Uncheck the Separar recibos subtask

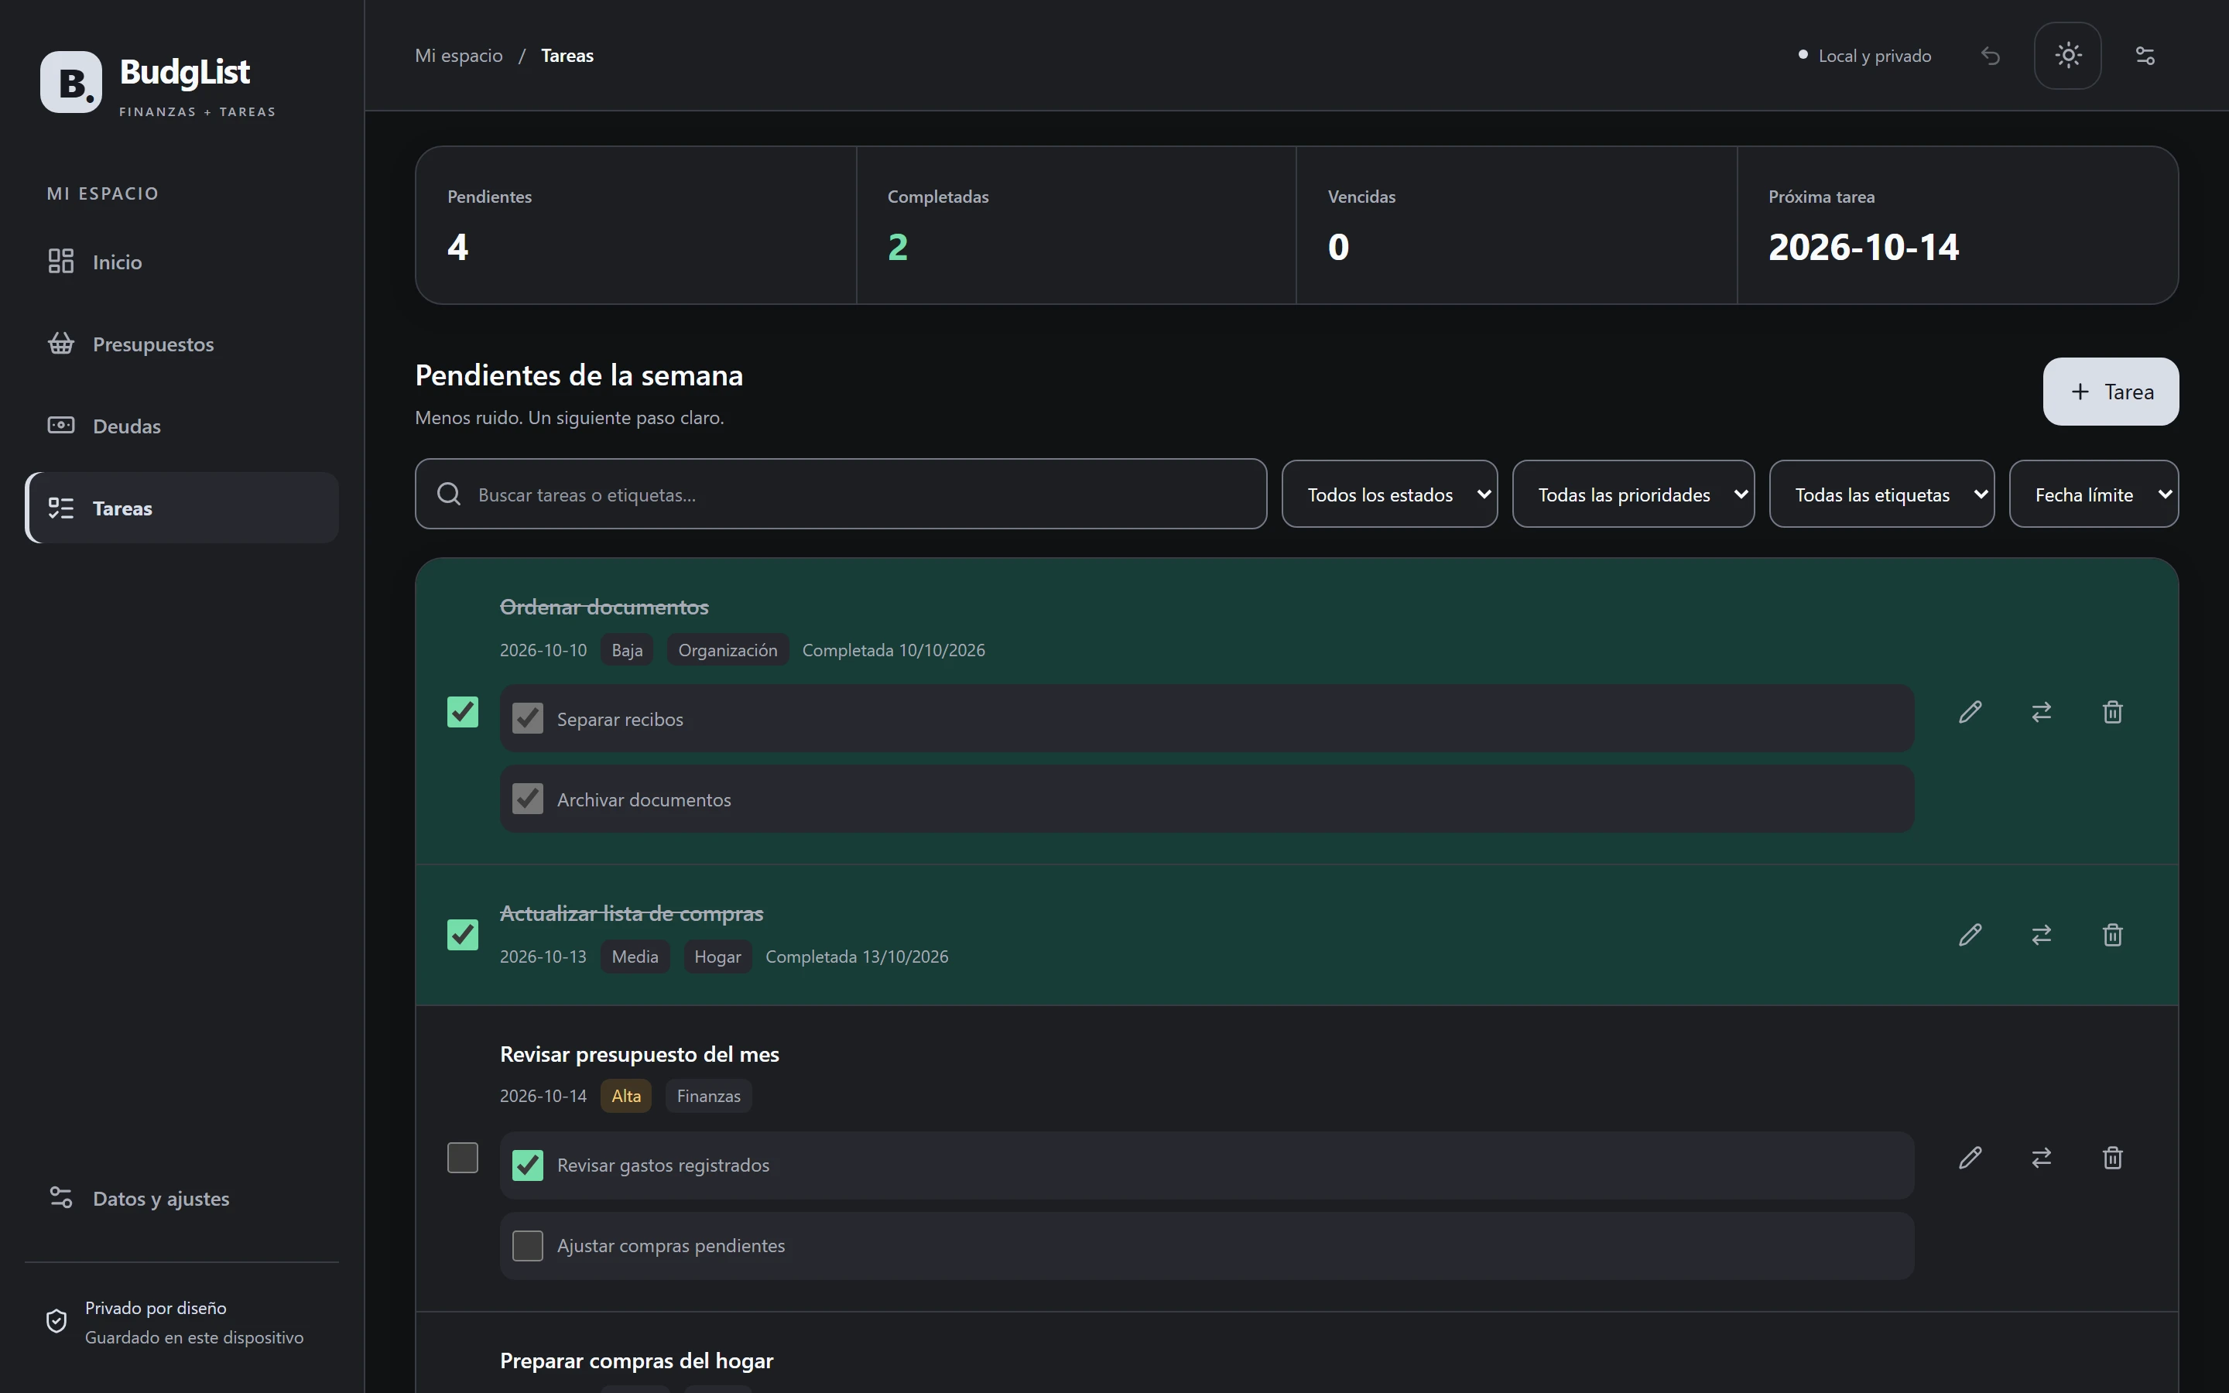528,719
